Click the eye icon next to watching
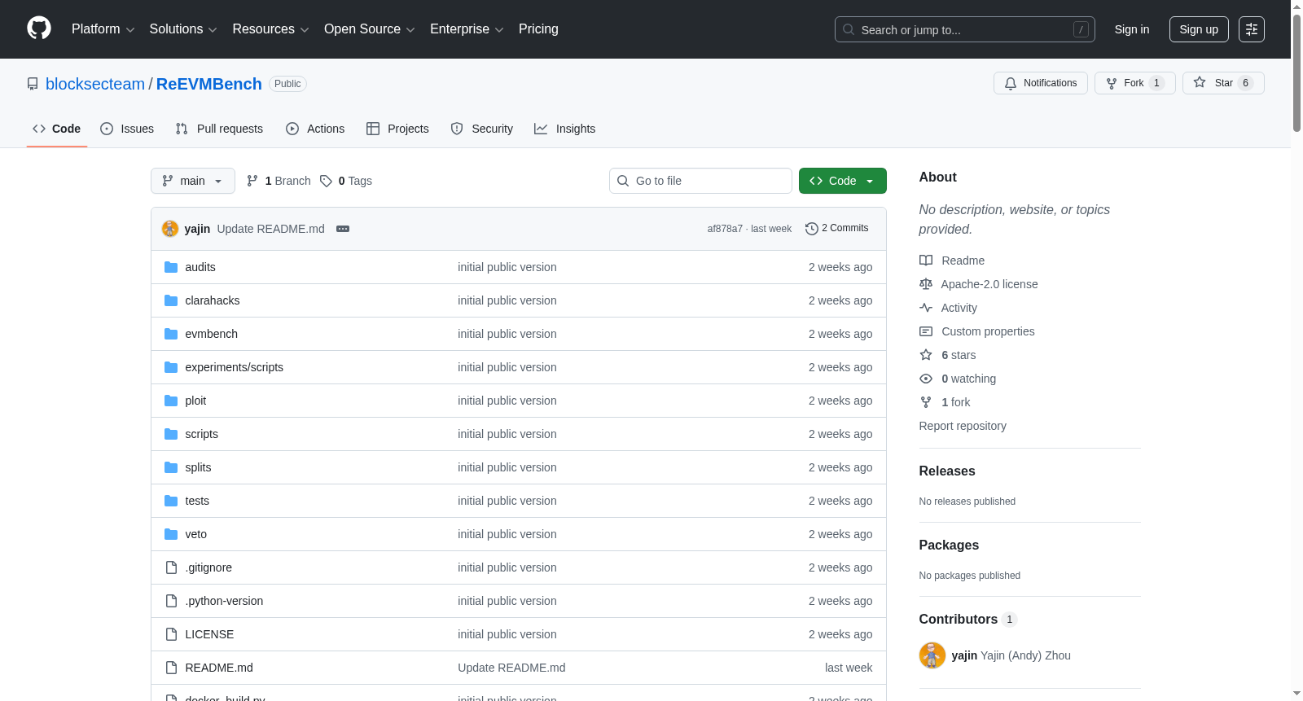 926,379
